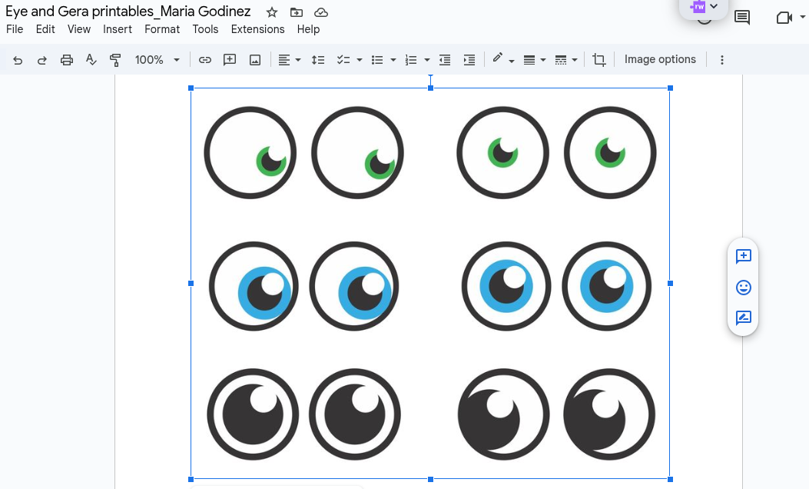Start a video call with camera icon
The height and width of the screenshot is (489, 809).
click(x=784, y=18)
